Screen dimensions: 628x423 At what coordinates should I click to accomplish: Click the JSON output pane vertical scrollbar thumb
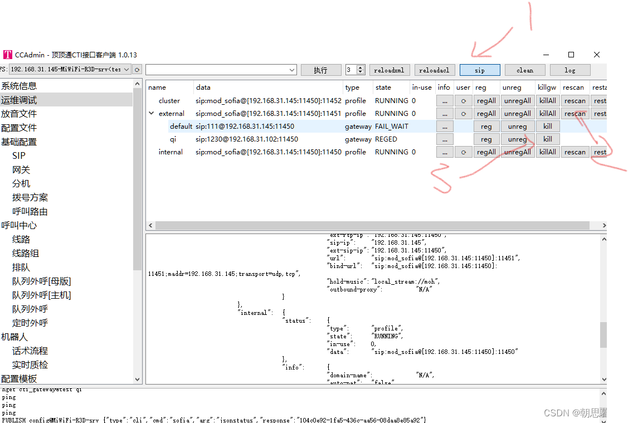[x=603, y=335]
